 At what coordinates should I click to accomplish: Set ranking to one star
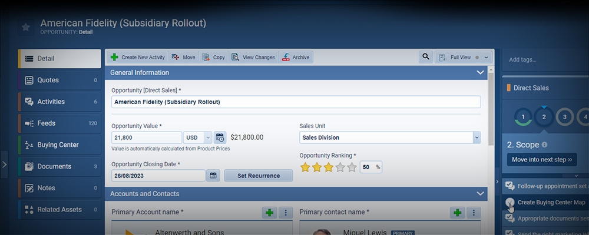(305, 167)
